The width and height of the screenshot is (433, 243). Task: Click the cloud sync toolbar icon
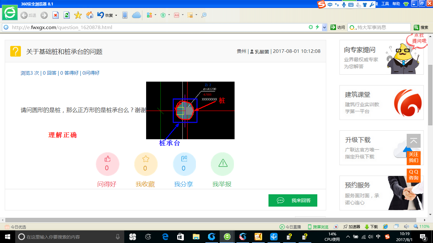click(136, 15)
